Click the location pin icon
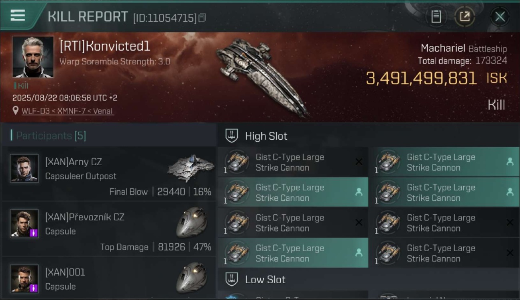This screenshot has height=300, width=520. (x=16, y=111)
